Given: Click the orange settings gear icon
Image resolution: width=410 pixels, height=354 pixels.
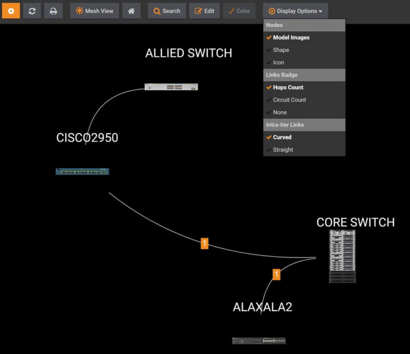Looking at the screenshot, I should [11, 11].
